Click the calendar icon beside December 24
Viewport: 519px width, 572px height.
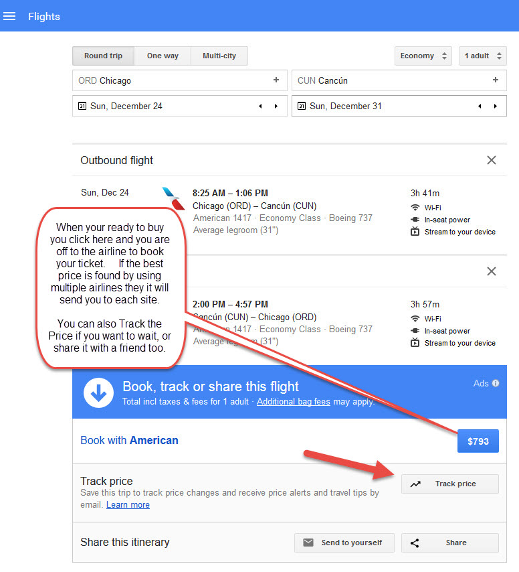(82, 106)
